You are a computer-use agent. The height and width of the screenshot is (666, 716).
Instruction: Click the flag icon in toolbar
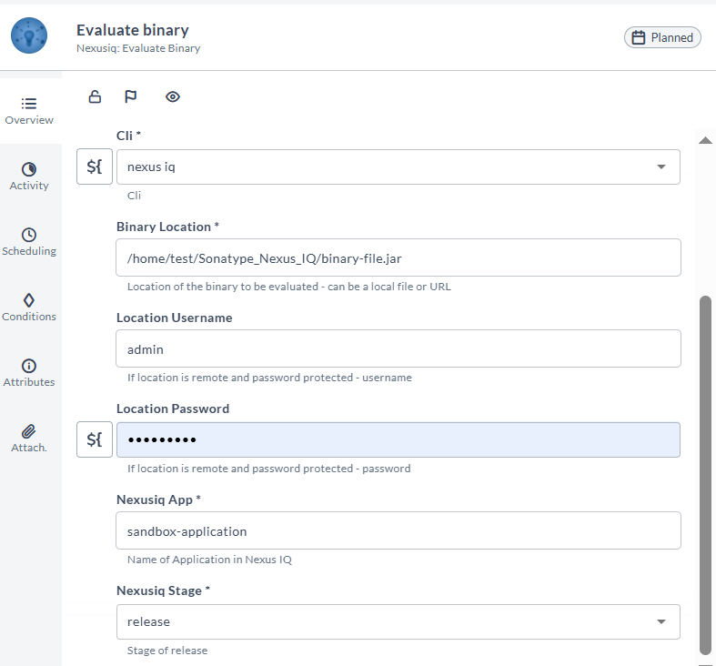tap(131, 96)
